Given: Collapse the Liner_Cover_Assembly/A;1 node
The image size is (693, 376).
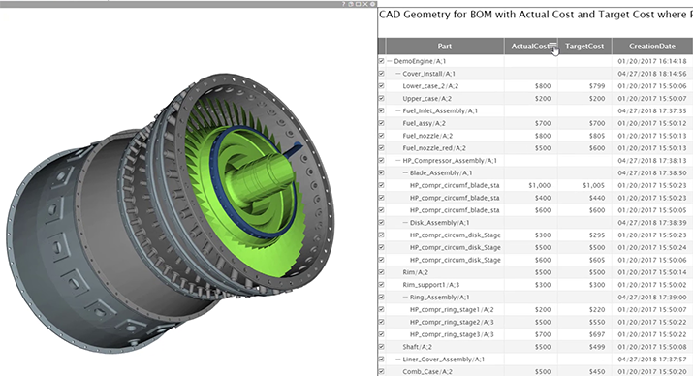Looking at the screenshot, I should coord(397,360).
